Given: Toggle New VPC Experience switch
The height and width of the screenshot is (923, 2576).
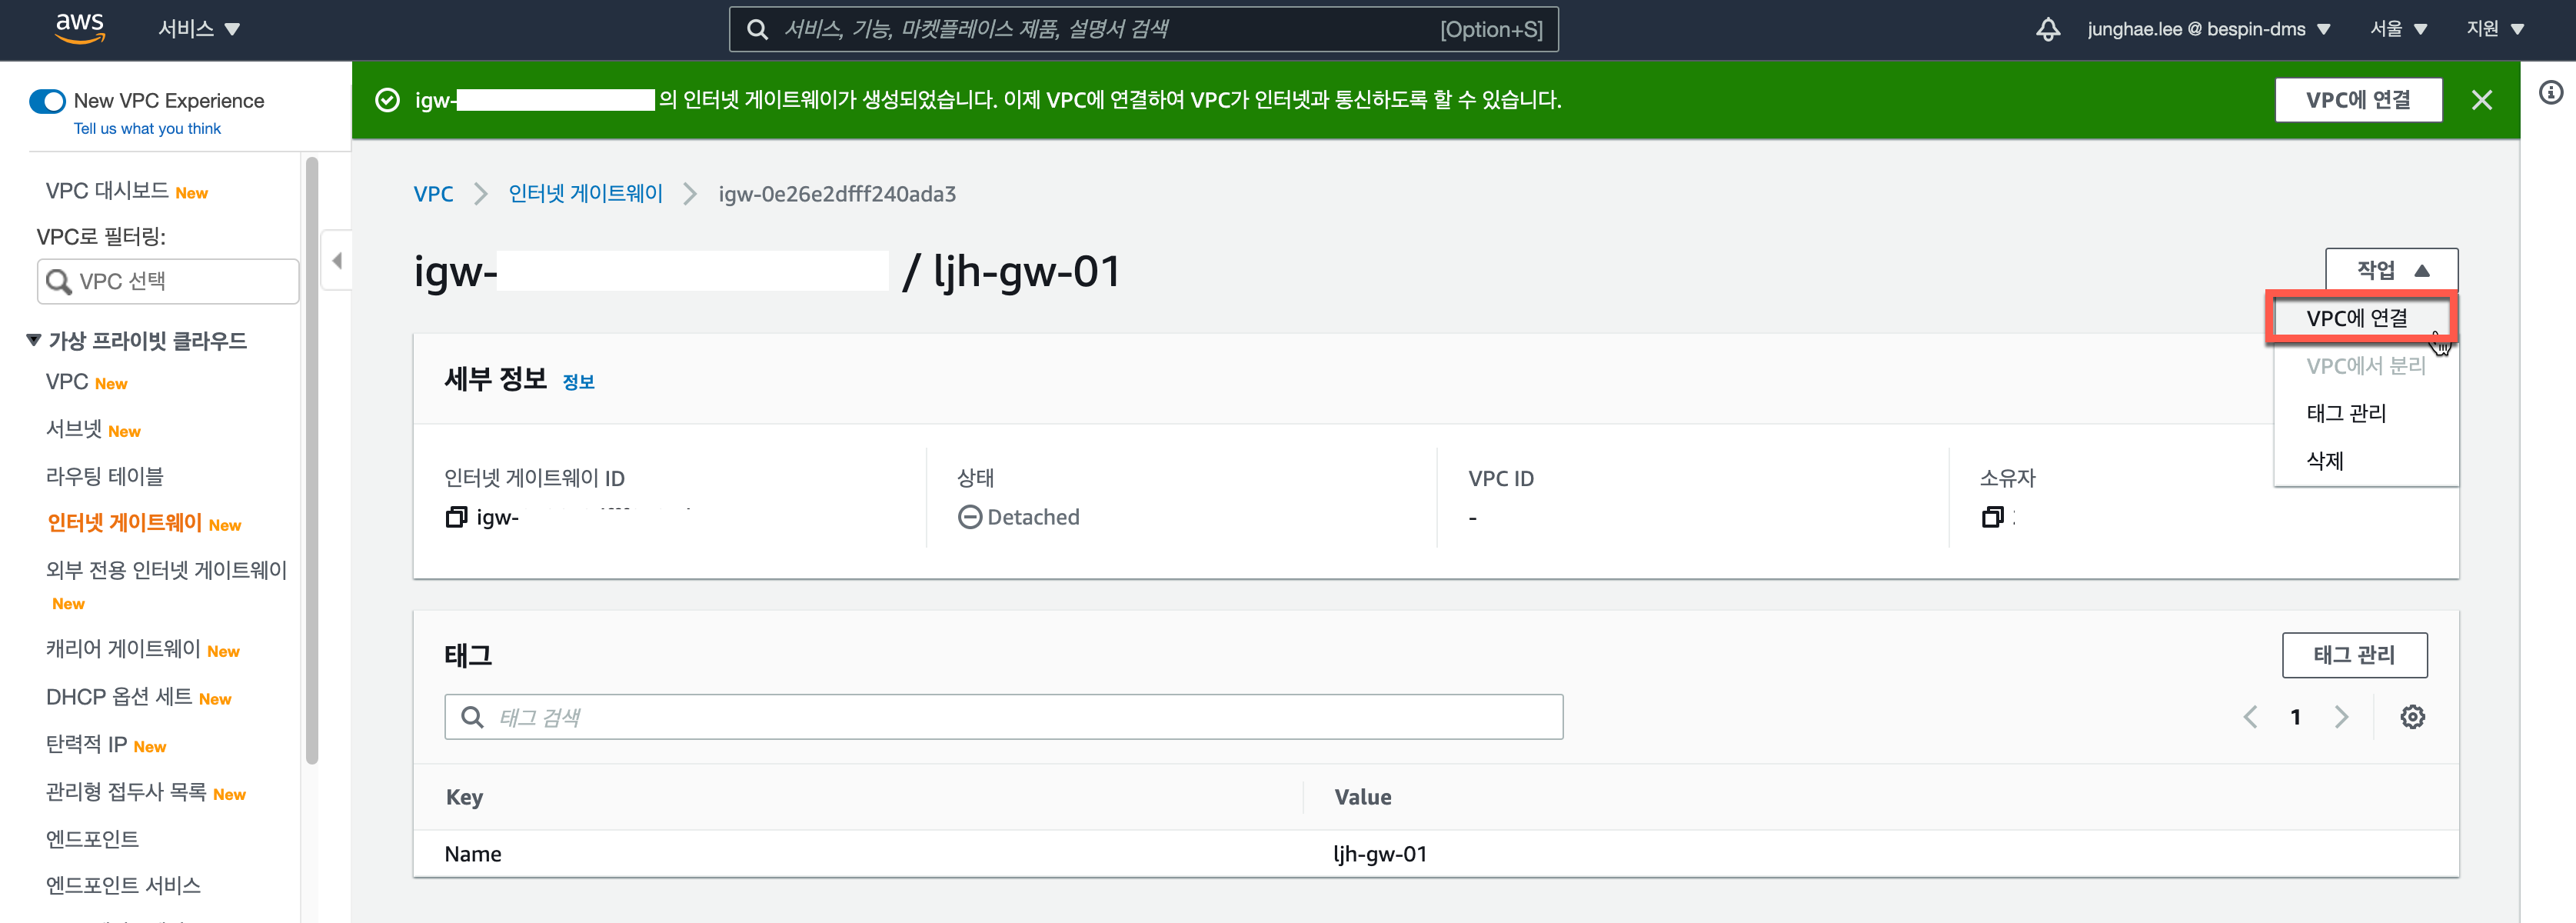Looking at the screenshot, I should click(x=48, y=101).
